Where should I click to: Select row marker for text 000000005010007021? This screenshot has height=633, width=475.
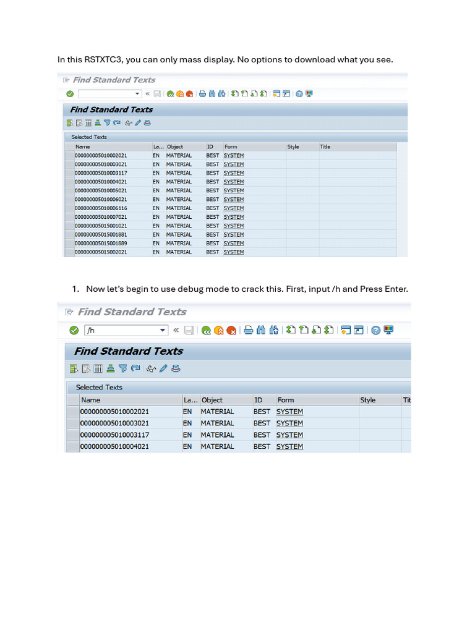[x=69, y=217]
